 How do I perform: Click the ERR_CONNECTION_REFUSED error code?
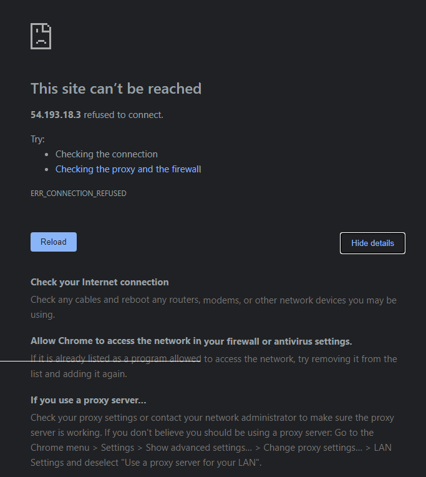pos(79,194)
